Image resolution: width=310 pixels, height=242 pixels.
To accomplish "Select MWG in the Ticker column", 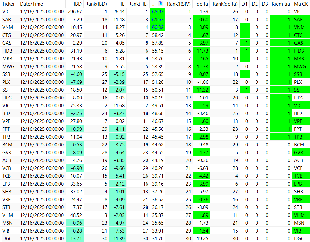I will pos(8,67).
